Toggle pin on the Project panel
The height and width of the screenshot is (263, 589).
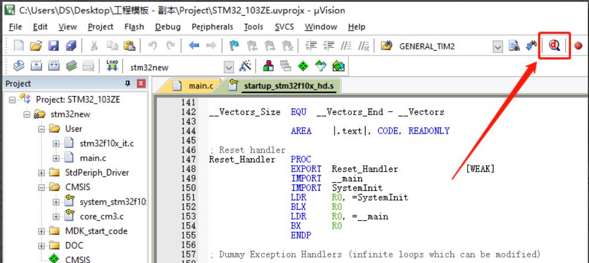127,84
